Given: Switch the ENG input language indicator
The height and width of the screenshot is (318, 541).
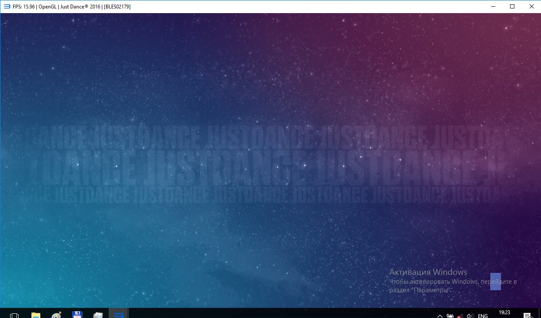Looking at the screenshot, I should tap(483, 315).
